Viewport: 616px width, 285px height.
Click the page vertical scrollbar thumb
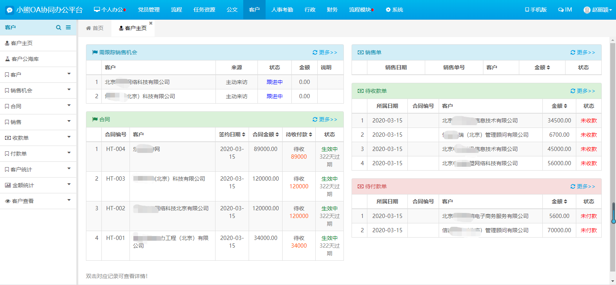pos(613,158)
